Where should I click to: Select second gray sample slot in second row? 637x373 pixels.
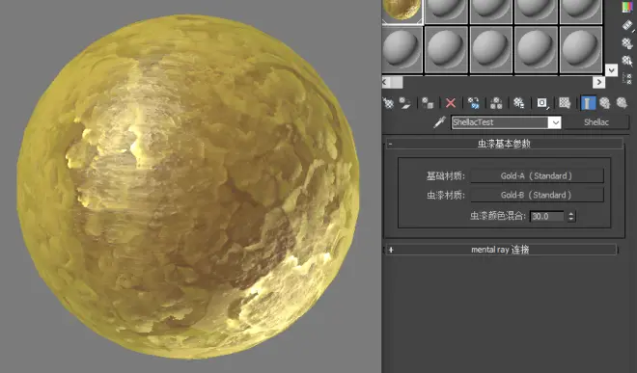click(x=446, y=49)
